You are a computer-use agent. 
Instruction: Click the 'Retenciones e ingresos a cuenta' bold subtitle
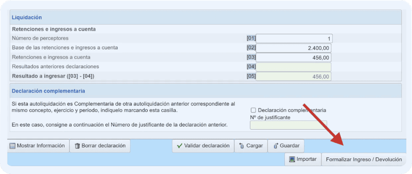[x=54, y=29]
